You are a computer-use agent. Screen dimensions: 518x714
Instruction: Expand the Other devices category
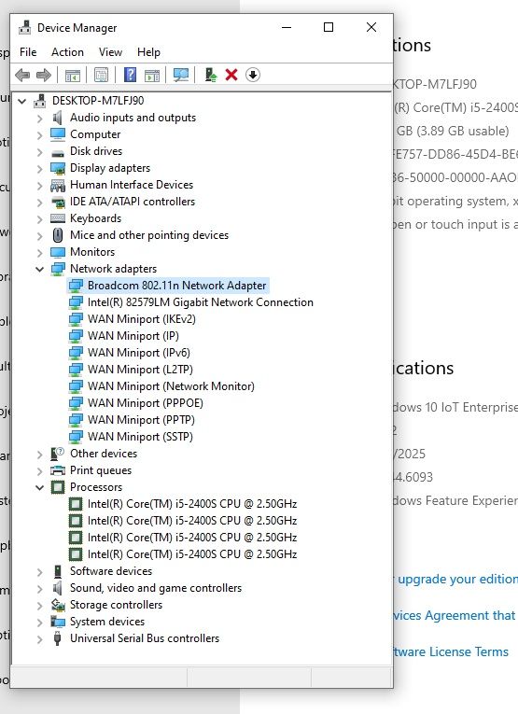(x=39, y=455)
